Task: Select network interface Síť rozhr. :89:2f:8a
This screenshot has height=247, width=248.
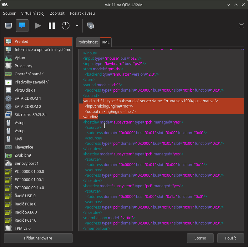Action: (x=38, y=115)
